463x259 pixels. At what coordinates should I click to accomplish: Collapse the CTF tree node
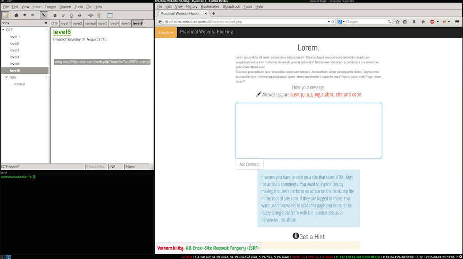point(3,30)
